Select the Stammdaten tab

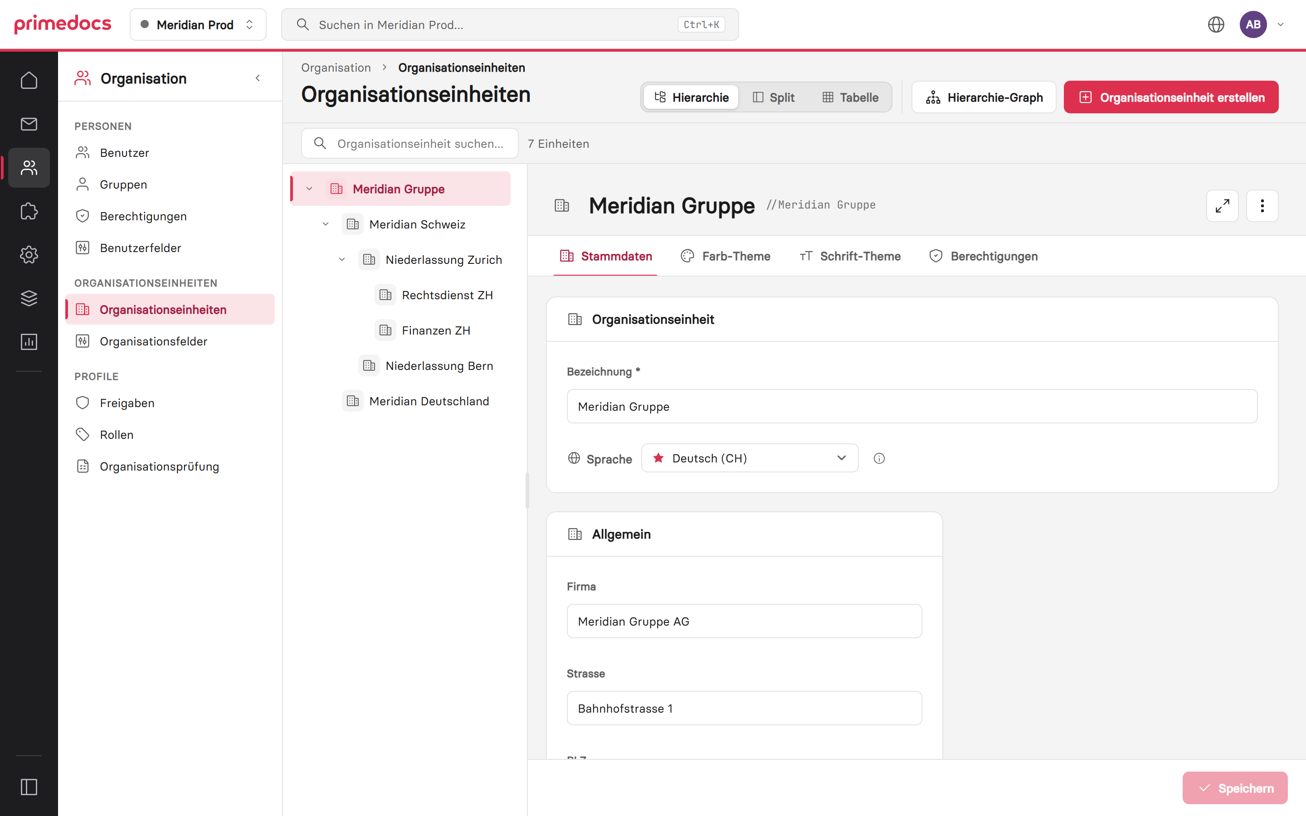click(605, 256)
